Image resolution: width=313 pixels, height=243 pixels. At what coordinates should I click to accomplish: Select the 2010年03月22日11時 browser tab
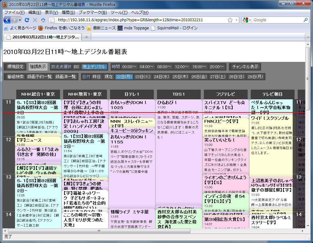click(42, 37)
